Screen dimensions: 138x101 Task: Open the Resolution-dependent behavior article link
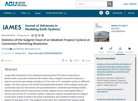(x=111, y=99)
